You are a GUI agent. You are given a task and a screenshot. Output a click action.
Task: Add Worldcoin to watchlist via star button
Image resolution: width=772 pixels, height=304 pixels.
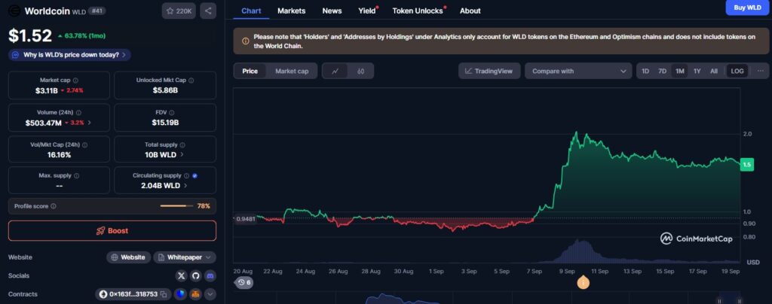[x=179, y=11]
